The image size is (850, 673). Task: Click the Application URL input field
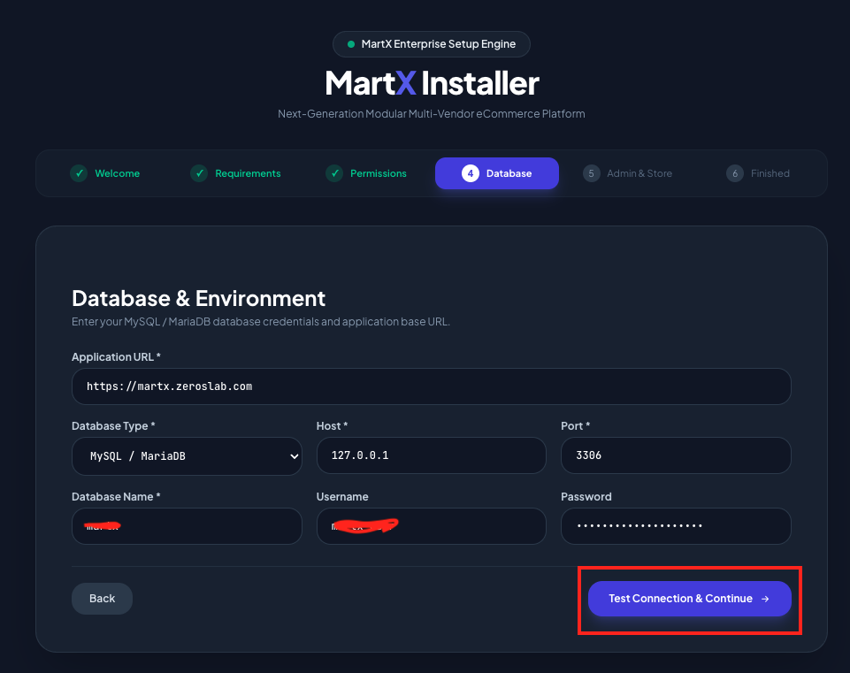click(432, 386)
